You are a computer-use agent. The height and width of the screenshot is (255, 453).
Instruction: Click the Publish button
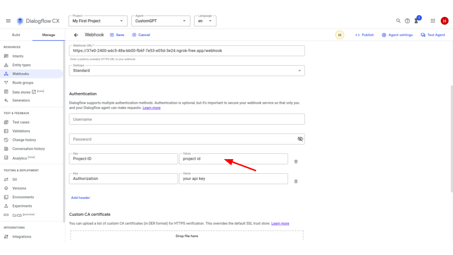coord(365,35)
